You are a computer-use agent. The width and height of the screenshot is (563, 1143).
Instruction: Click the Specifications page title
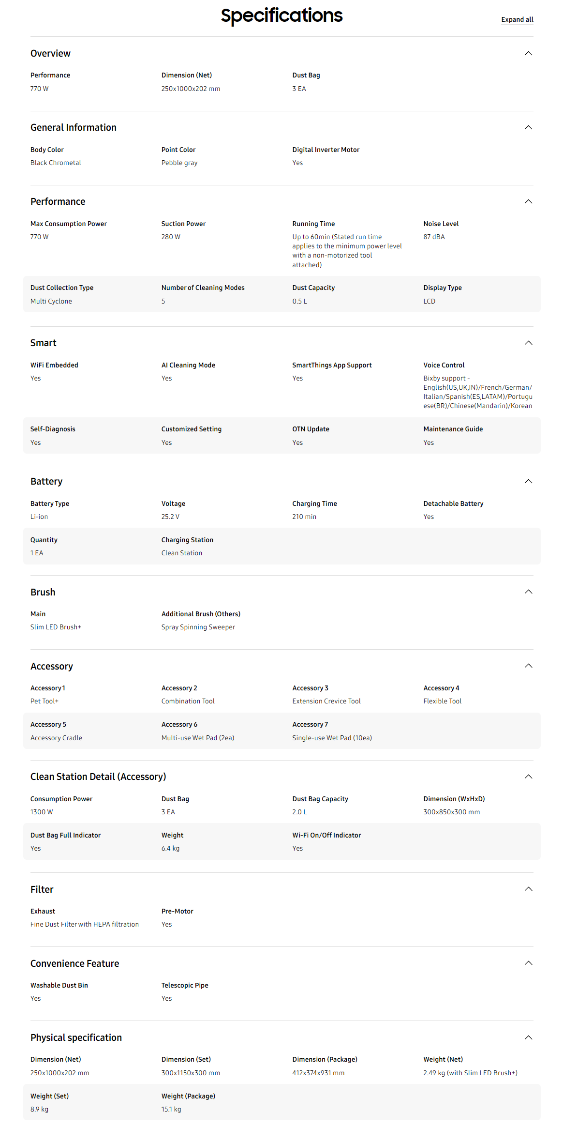(x=281, y=15)
